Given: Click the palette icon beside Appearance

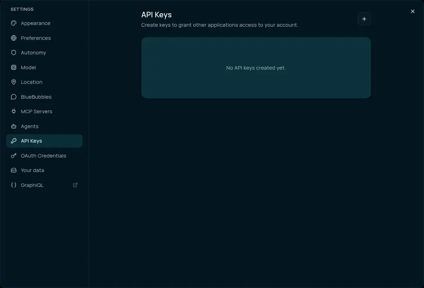Looking at the screenshot, I should [13, 23].
